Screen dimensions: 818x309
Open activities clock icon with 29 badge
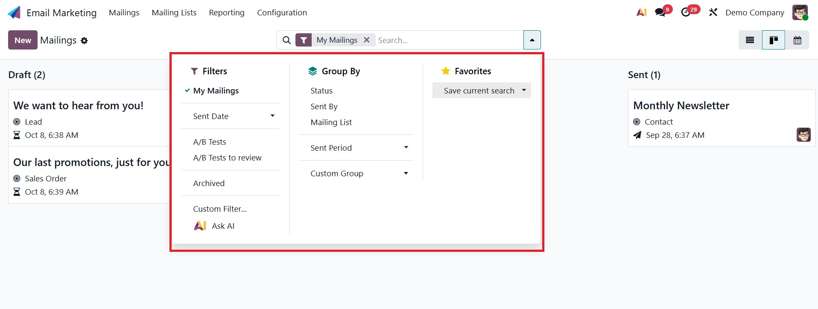pyautogui.click(x=686, y=12)
